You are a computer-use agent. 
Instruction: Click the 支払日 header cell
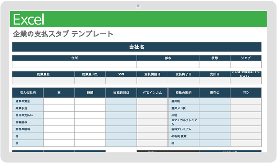215,75
